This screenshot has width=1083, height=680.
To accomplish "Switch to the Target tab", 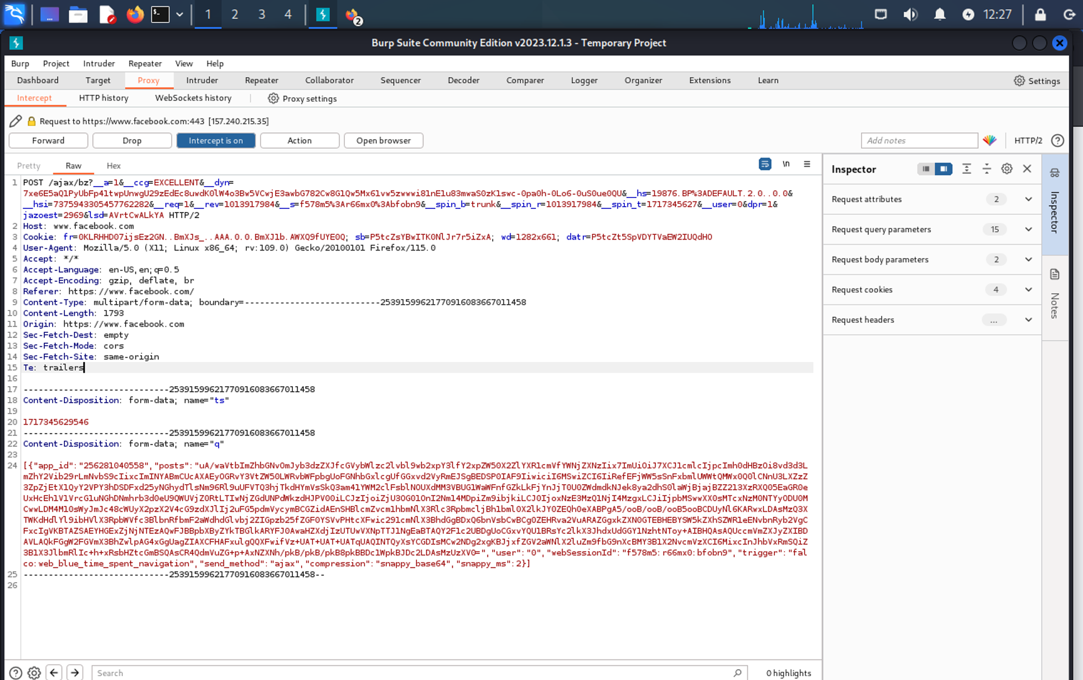I will 98,80.
